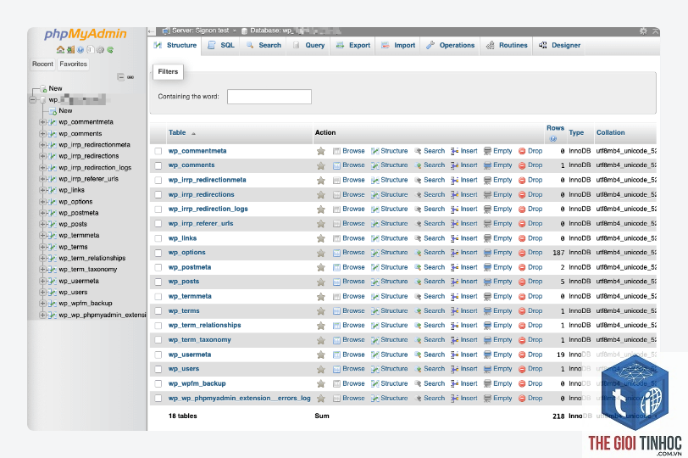This screenshot has height=458, width=688.
Task: Go to the Operations tab
Action: click(x=451, y=45)
